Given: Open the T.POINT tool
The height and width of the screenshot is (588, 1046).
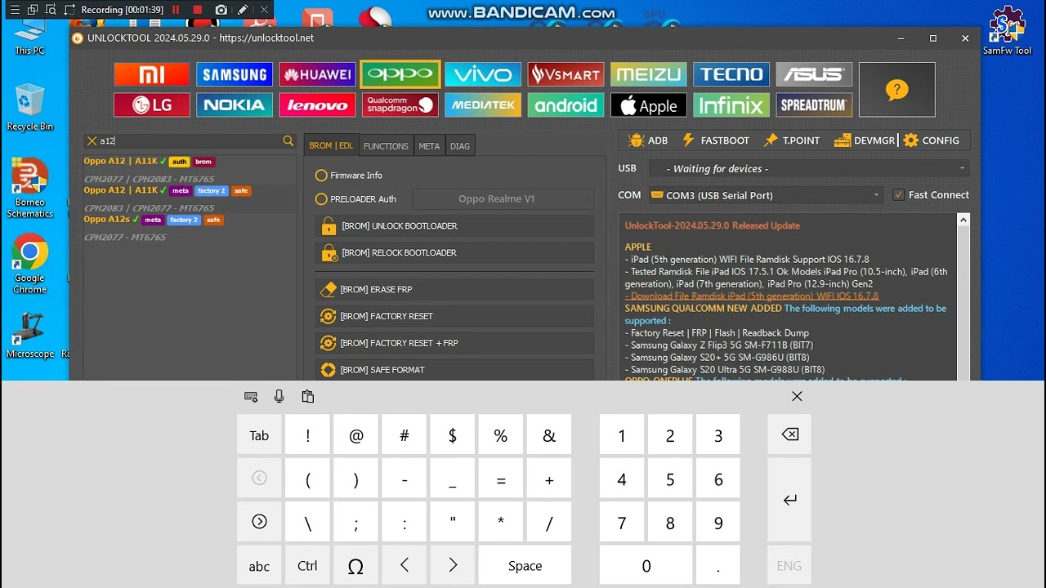Looking at the screenshot, I should [x=791, y=140].
